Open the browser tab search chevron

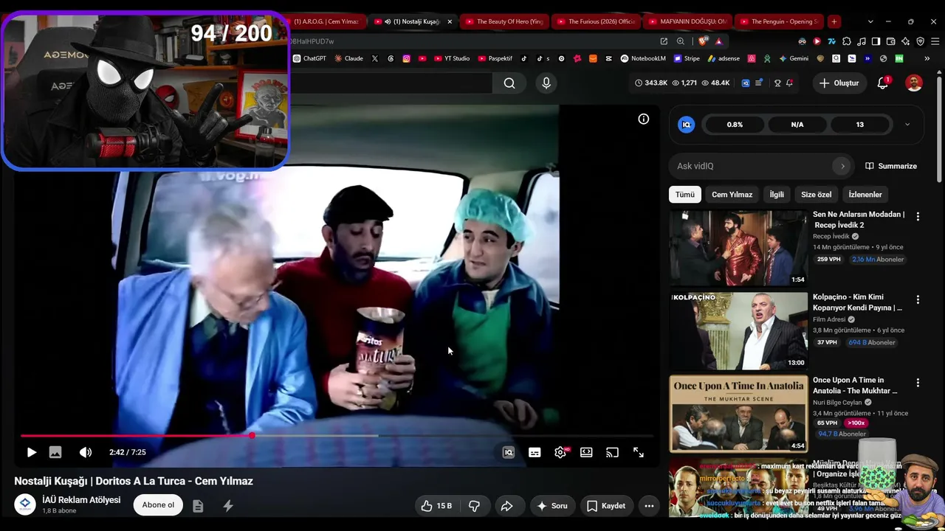click(x=870, y=21)
